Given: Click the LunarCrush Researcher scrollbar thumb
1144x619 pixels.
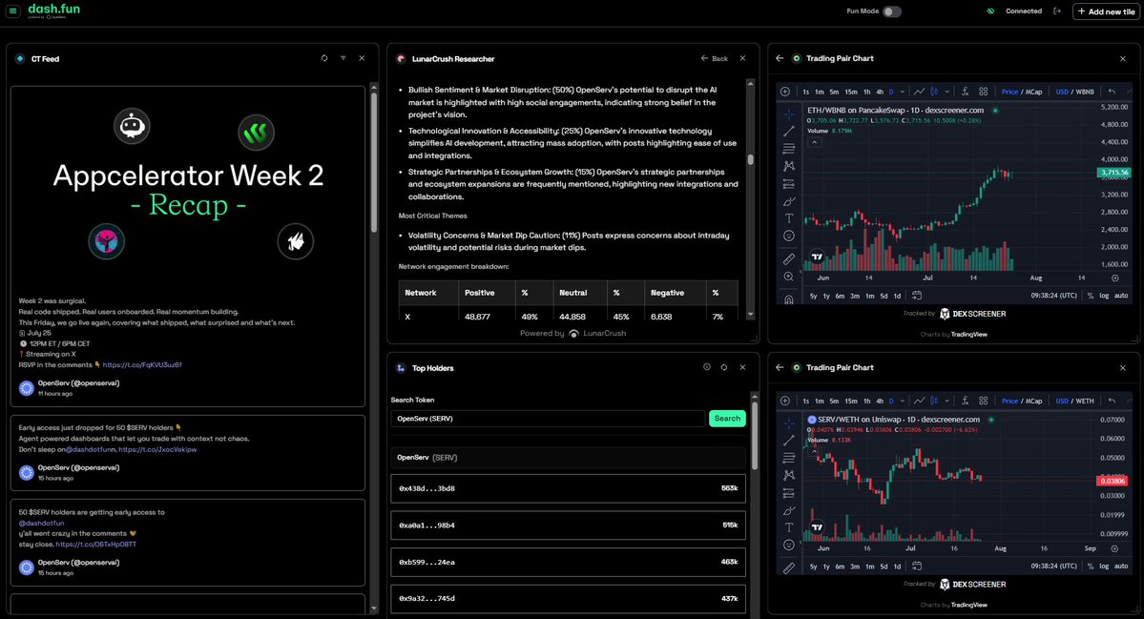Looking at the screenshot, I should click(x=750, y=159).
